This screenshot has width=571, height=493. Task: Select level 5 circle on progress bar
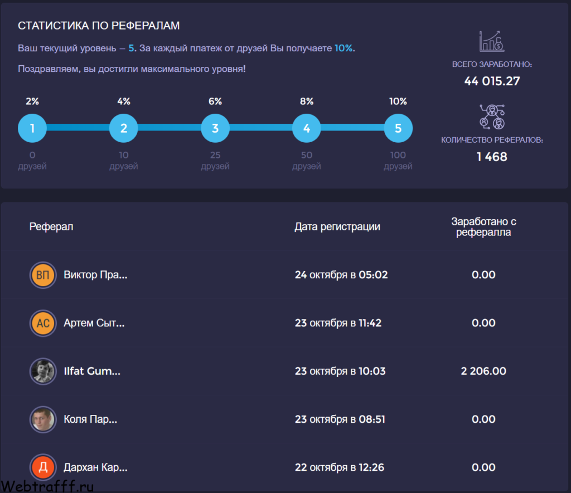398,128
